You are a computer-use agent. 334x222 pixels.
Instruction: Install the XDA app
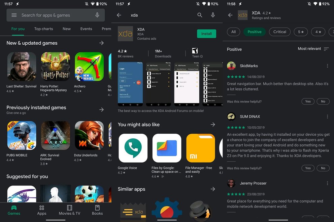click(x=206, y=34)
